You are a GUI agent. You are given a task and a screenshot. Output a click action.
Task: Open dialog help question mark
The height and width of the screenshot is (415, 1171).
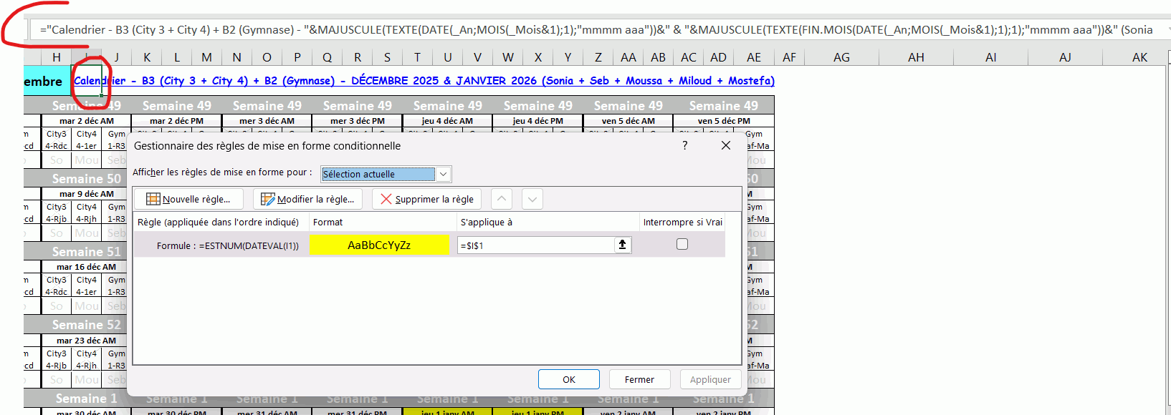[x=684, y=145]
